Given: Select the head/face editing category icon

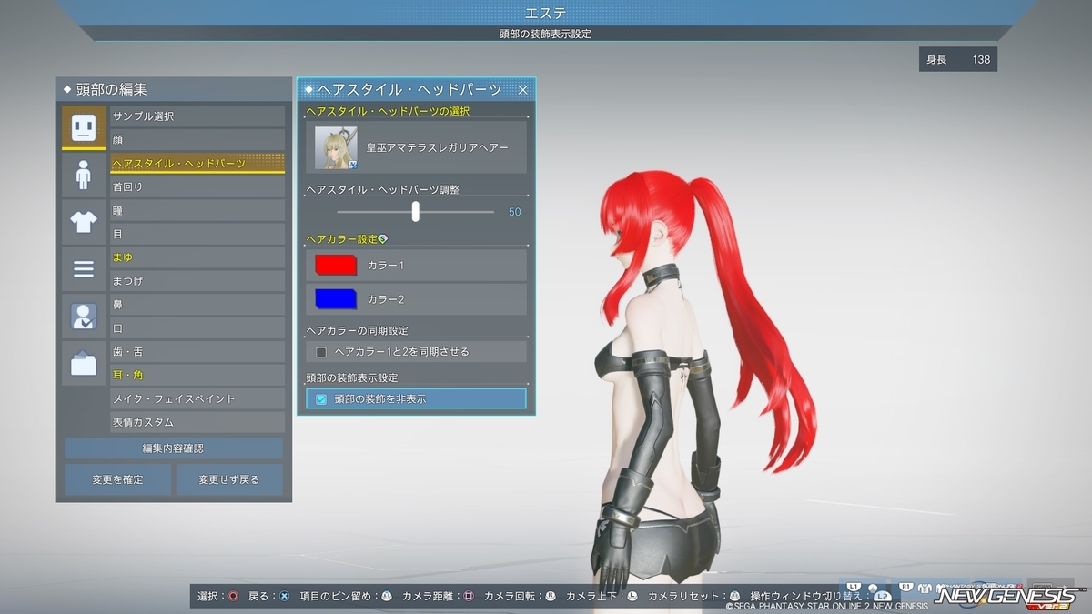Looking at the screenshot, I should pyautogui.click(x=84, y=127).
